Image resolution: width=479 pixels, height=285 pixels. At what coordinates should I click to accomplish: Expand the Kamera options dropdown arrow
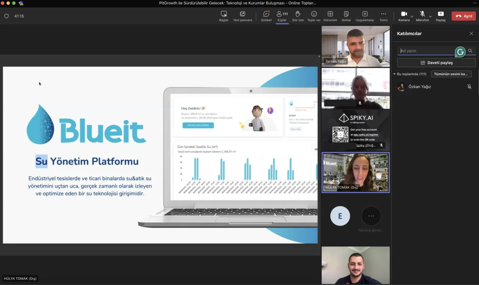pyautogui.click(x=412, y=16)
